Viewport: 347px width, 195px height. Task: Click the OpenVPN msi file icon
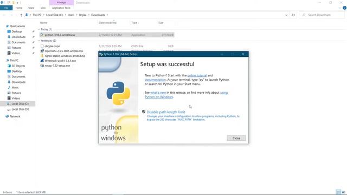point(42,51)
